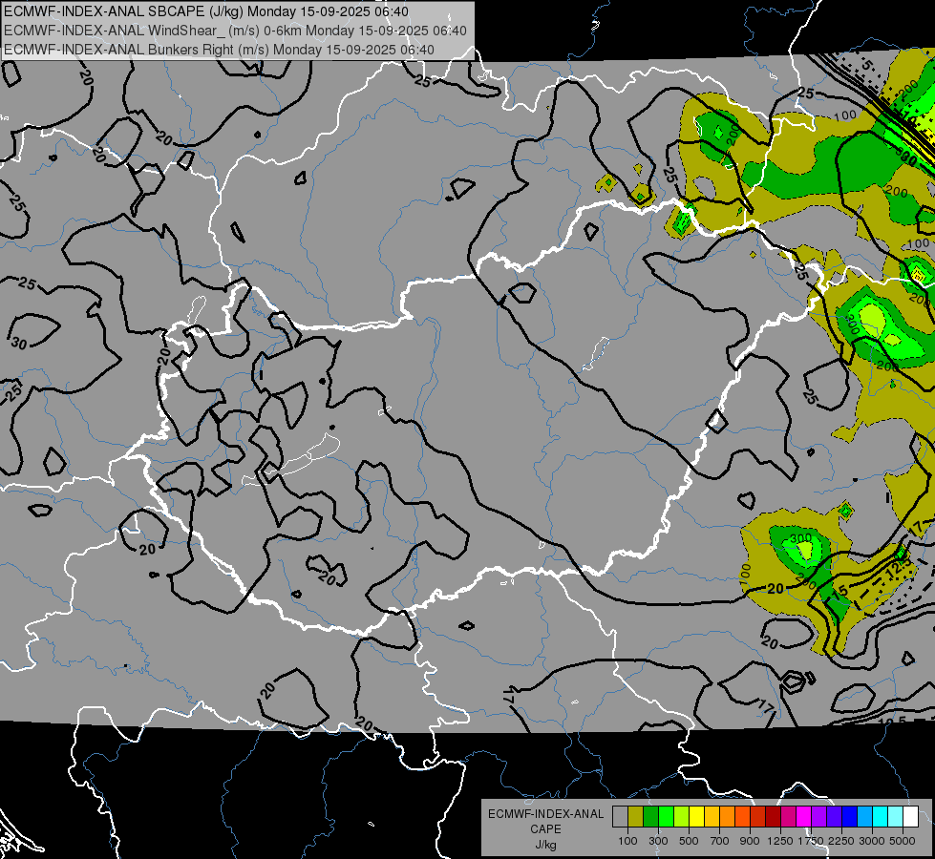Select the lime yellow-green swatch in legend
The height and width of the screenshot is (859, 935).
point(681,816)
